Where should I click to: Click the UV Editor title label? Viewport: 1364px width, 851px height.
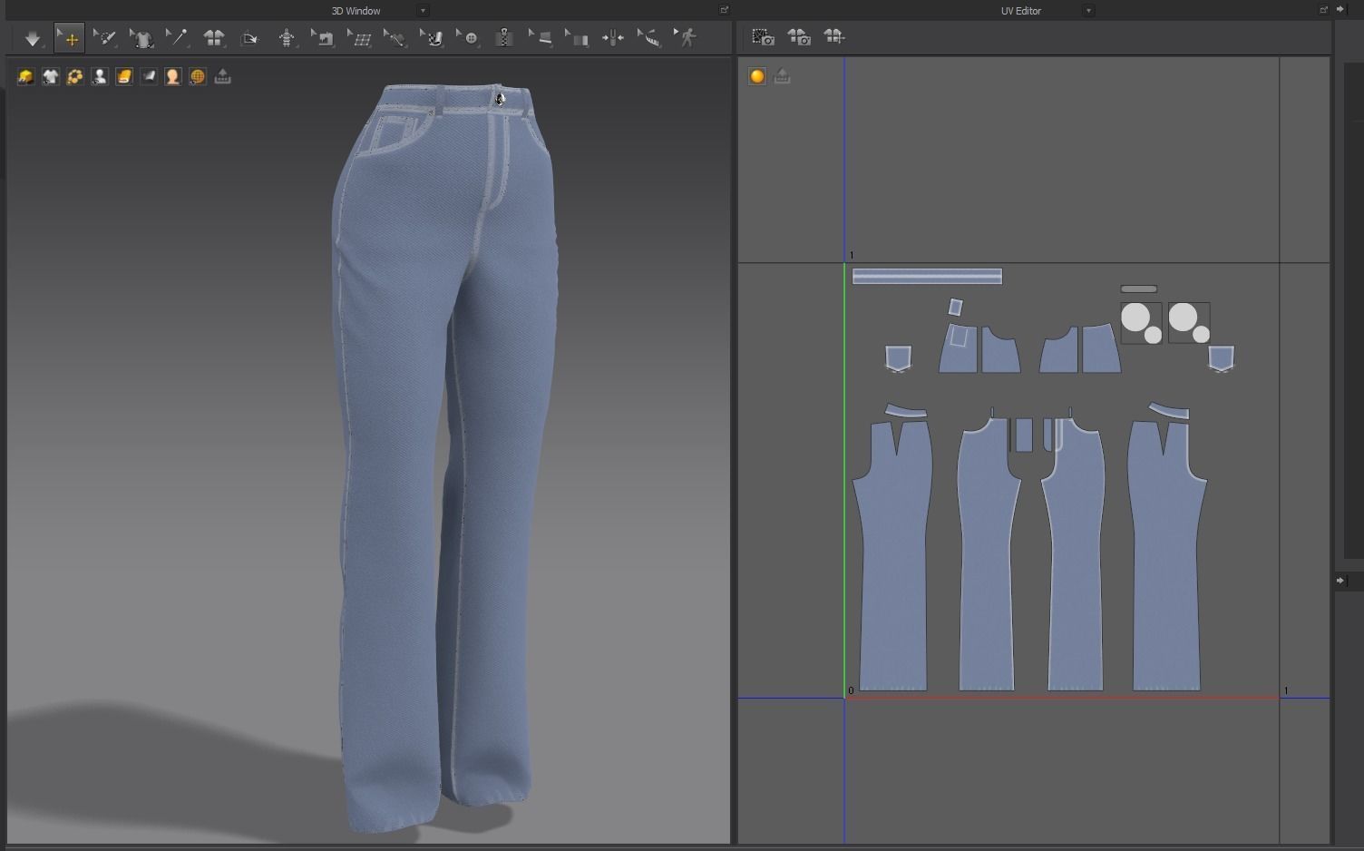click(1021, 11)
